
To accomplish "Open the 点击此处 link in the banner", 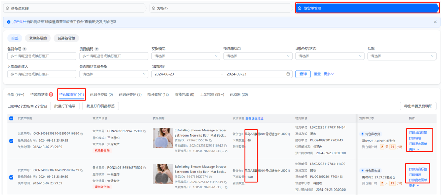I will point(19,22).
